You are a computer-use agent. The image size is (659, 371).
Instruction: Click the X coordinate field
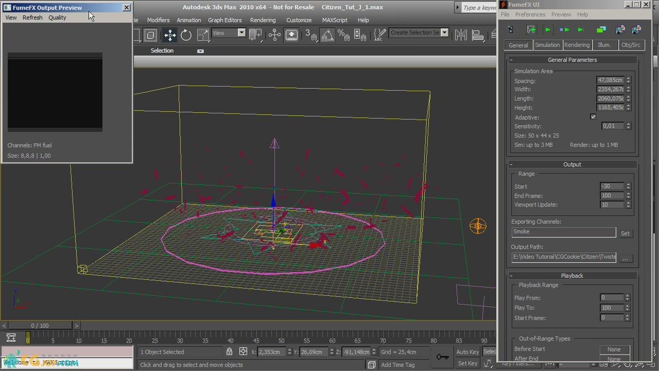(x=271, y=351)
